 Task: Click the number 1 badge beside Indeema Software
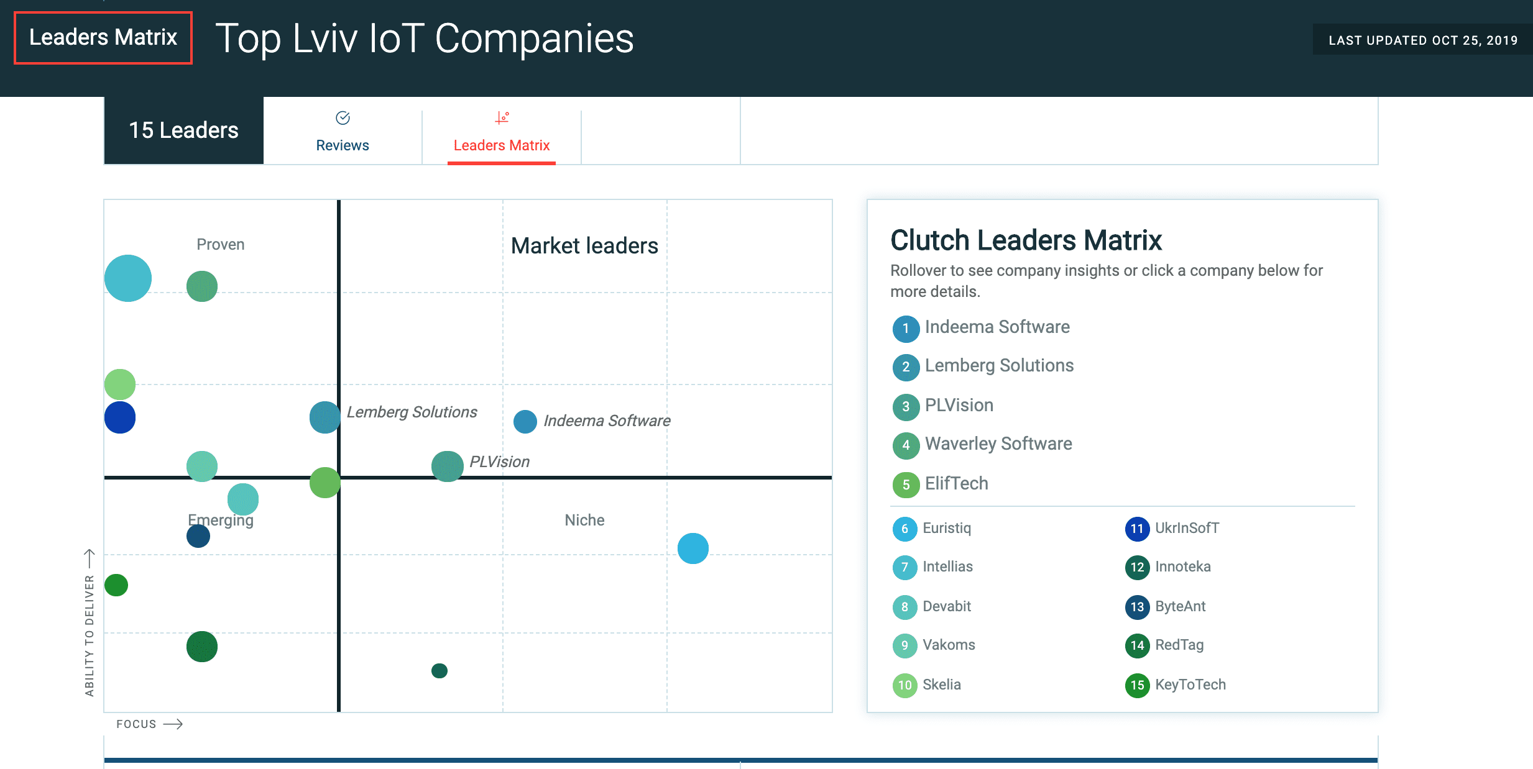tap(906, 329)
